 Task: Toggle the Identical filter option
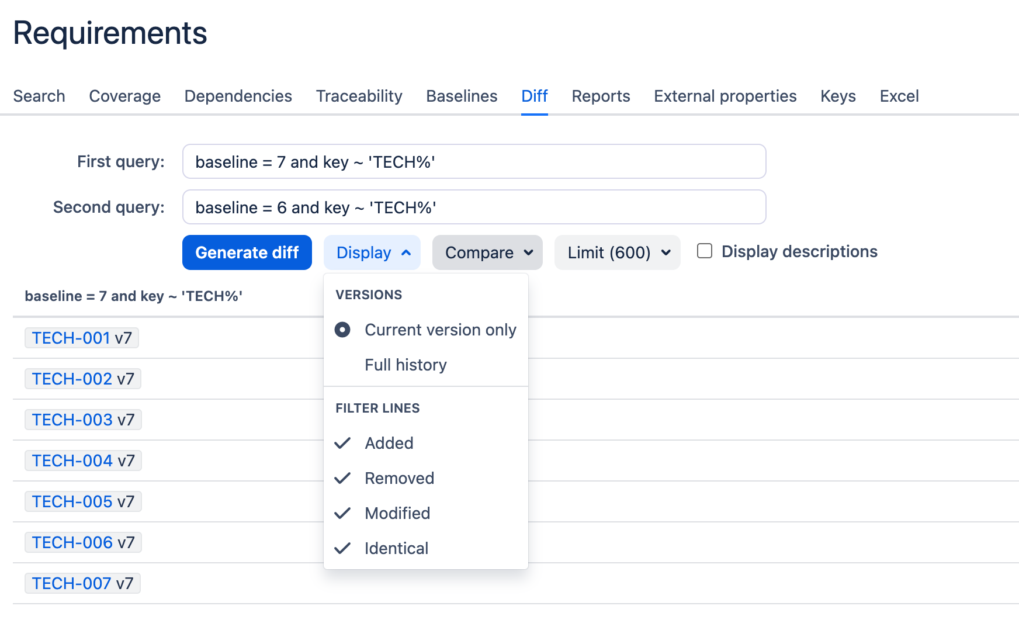click(x=396, y=549)
